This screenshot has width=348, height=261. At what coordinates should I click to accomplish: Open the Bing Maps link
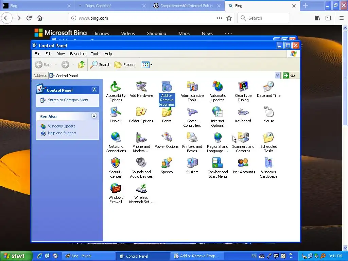click(184, 33)
